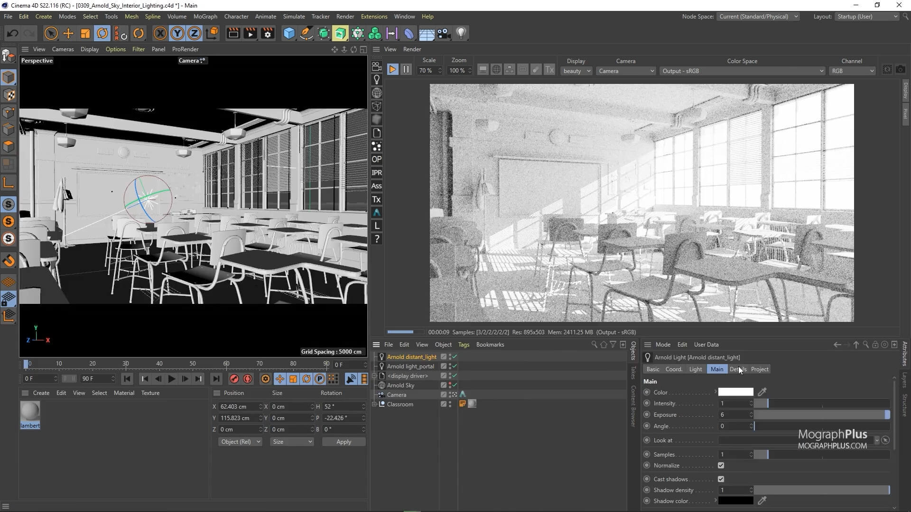The image size is (911, 512).
Task: Click the Render to Picture Viewer icon
Action: (x=250, y=33)
